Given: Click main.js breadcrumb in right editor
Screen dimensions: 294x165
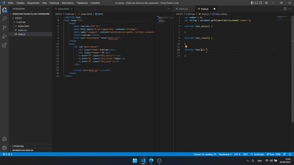Looking at the screenshot, I should (x=204, y=14).
